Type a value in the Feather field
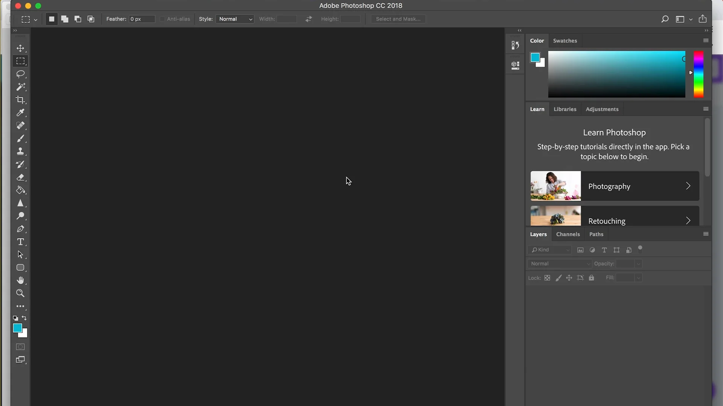 click(142, 19)
